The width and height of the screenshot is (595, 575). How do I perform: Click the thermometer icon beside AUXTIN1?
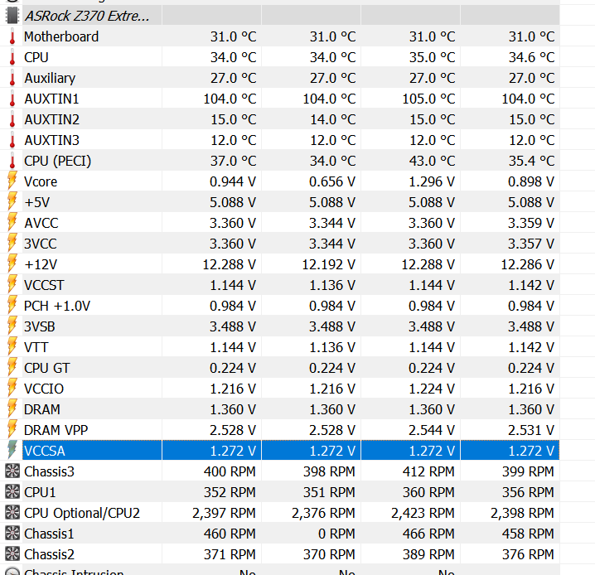[12, 99]
